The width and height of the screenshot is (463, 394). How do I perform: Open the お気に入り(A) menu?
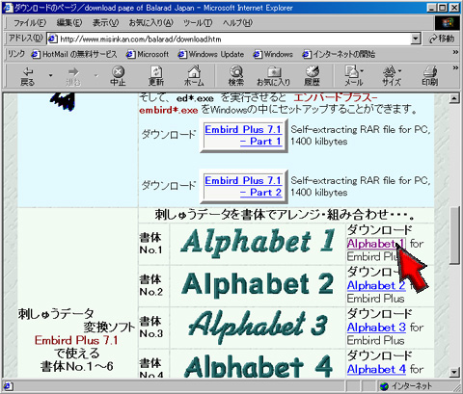150,23
